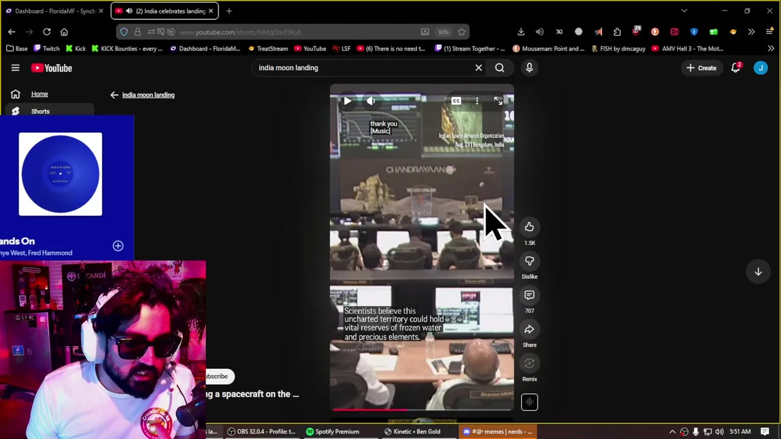
Task: Show more bookmarks with the chevron
Action: pos(771,49)
